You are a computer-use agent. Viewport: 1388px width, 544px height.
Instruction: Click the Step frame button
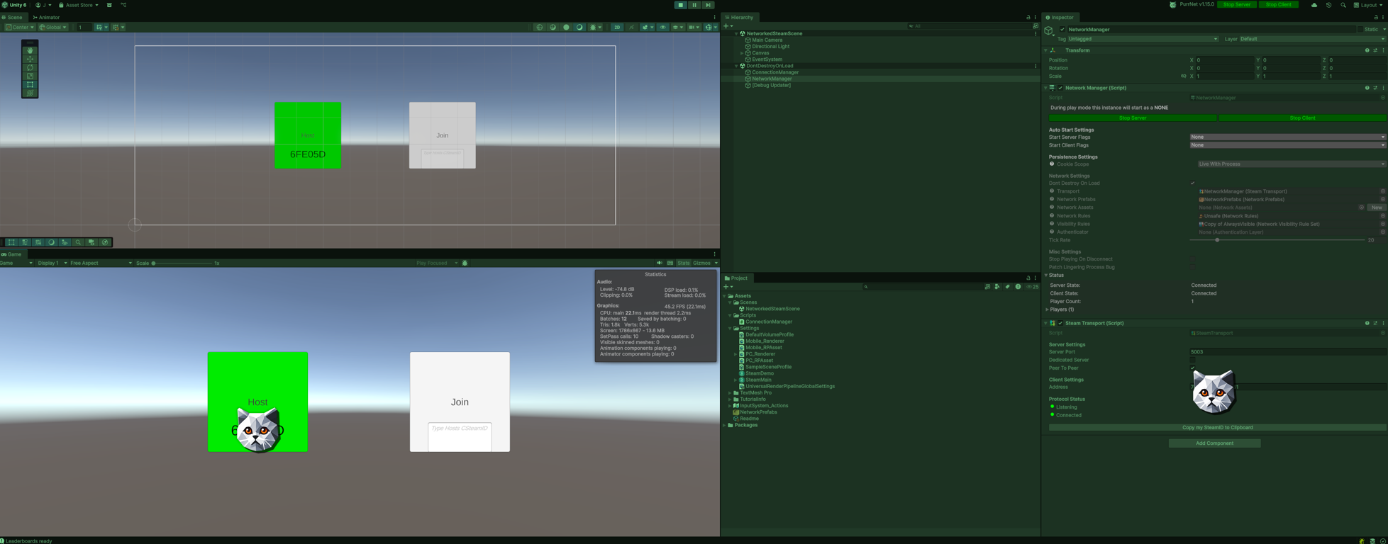(708, 5)
